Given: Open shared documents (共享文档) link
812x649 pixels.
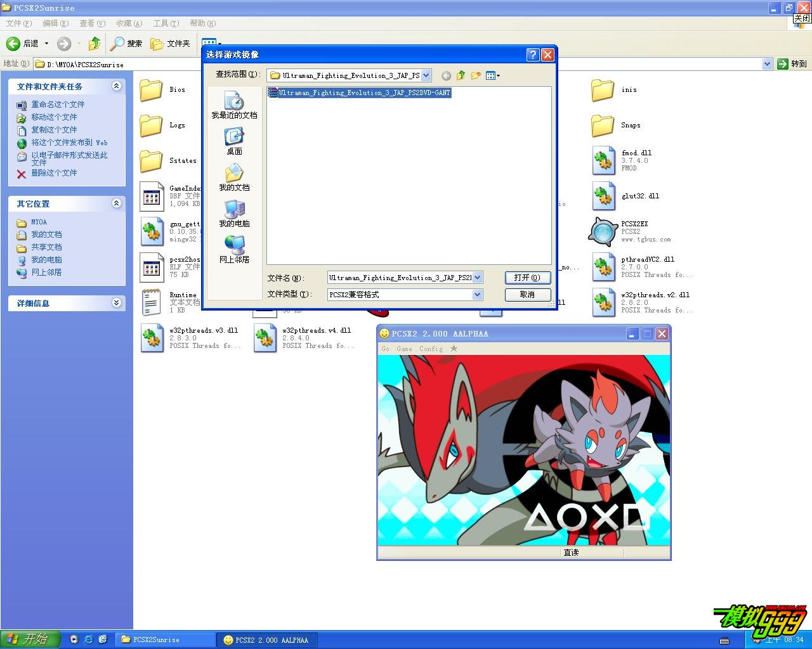Looking at the screenshot, I should click(46, 247).
